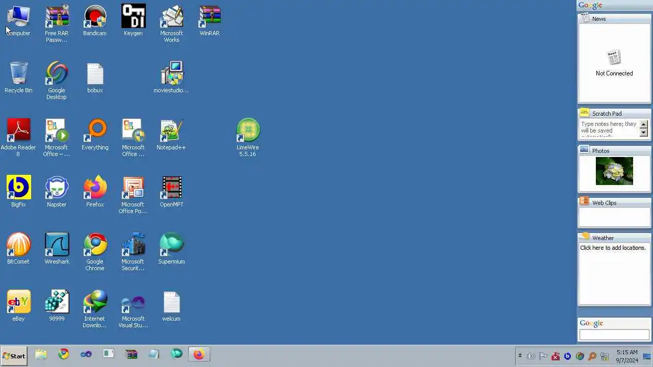
Task: Select the Internet Download Manager shortcut
Action: (x=95, y=309)
